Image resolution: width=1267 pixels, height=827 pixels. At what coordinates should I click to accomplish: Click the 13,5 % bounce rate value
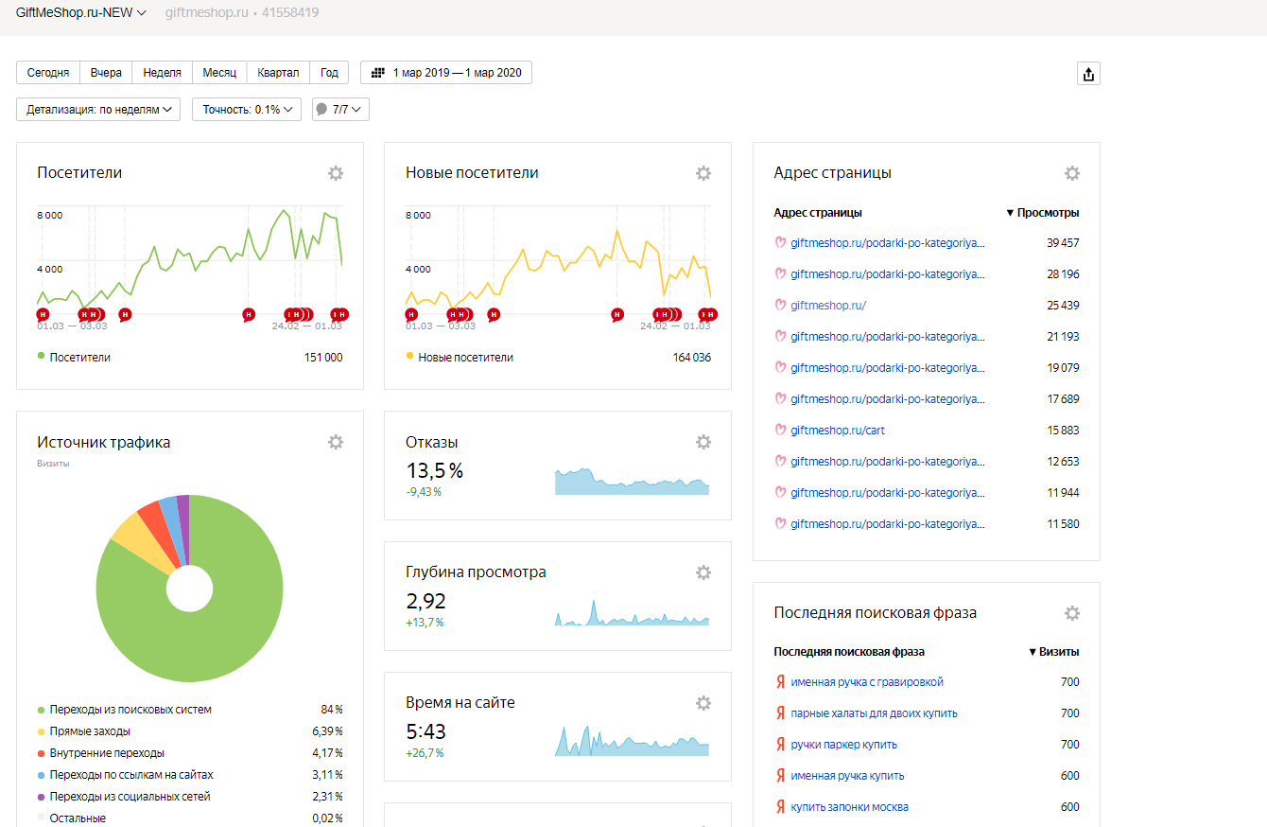434,470
